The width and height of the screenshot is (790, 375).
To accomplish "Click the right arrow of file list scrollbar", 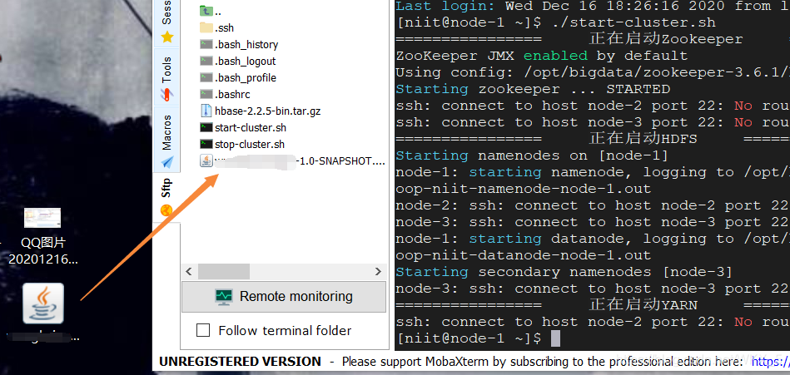I will point(378,272).
